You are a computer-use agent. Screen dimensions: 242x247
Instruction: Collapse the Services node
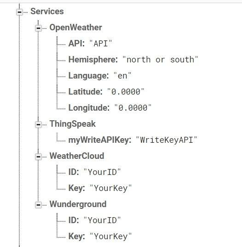click(x=19, y=12)
